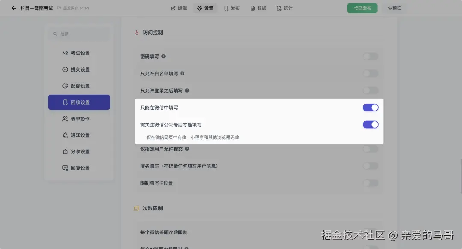Image resolution: width=462 pixels, height=249 pixels.
Task: Go to the 发布 tab
Action: click(231, 8)
